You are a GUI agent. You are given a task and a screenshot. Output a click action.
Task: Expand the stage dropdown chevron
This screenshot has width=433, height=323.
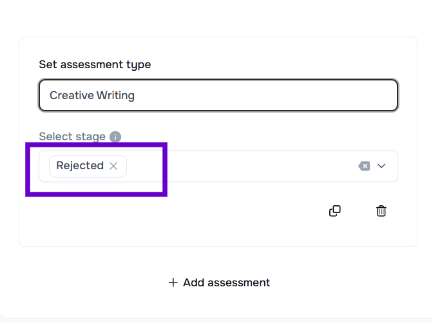pyautogui.click(x=381, y=166)
